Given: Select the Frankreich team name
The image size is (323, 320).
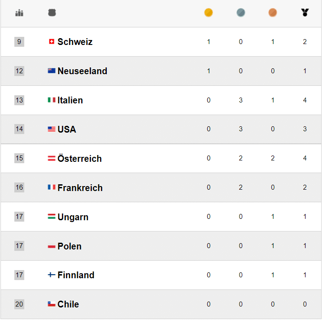Looking at the screenshot, I should pyautogui.click(x=80, y=188).
